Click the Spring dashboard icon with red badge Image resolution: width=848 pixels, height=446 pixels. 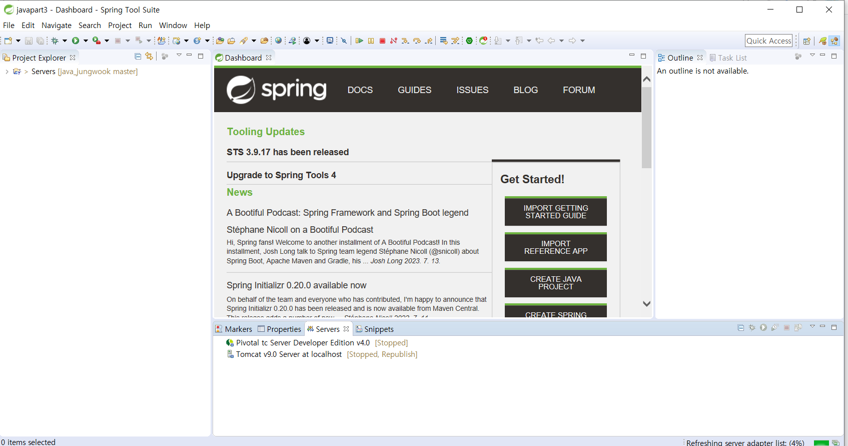pos(483,41)
